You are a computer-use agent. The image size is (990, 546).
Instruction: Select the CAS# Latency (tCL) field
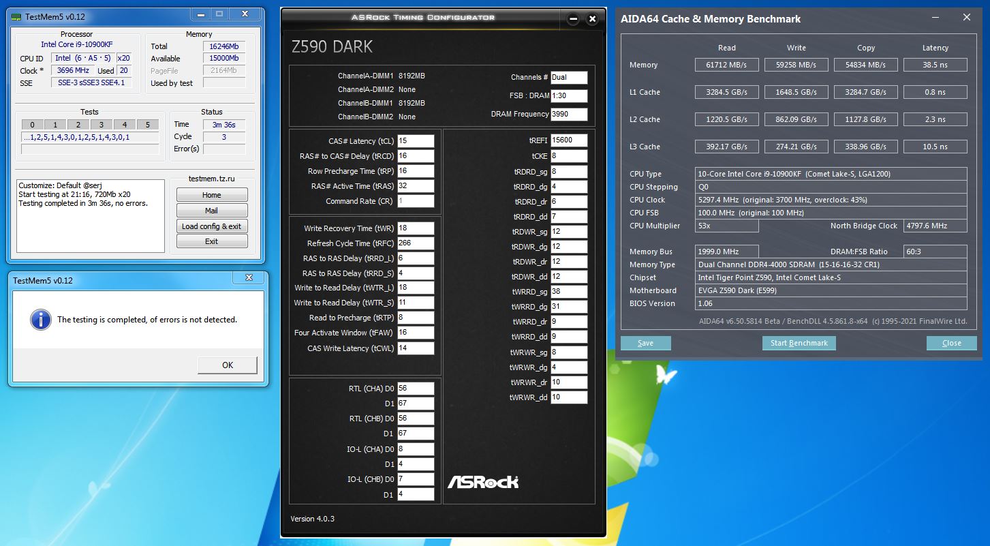(x=416, y=141)
